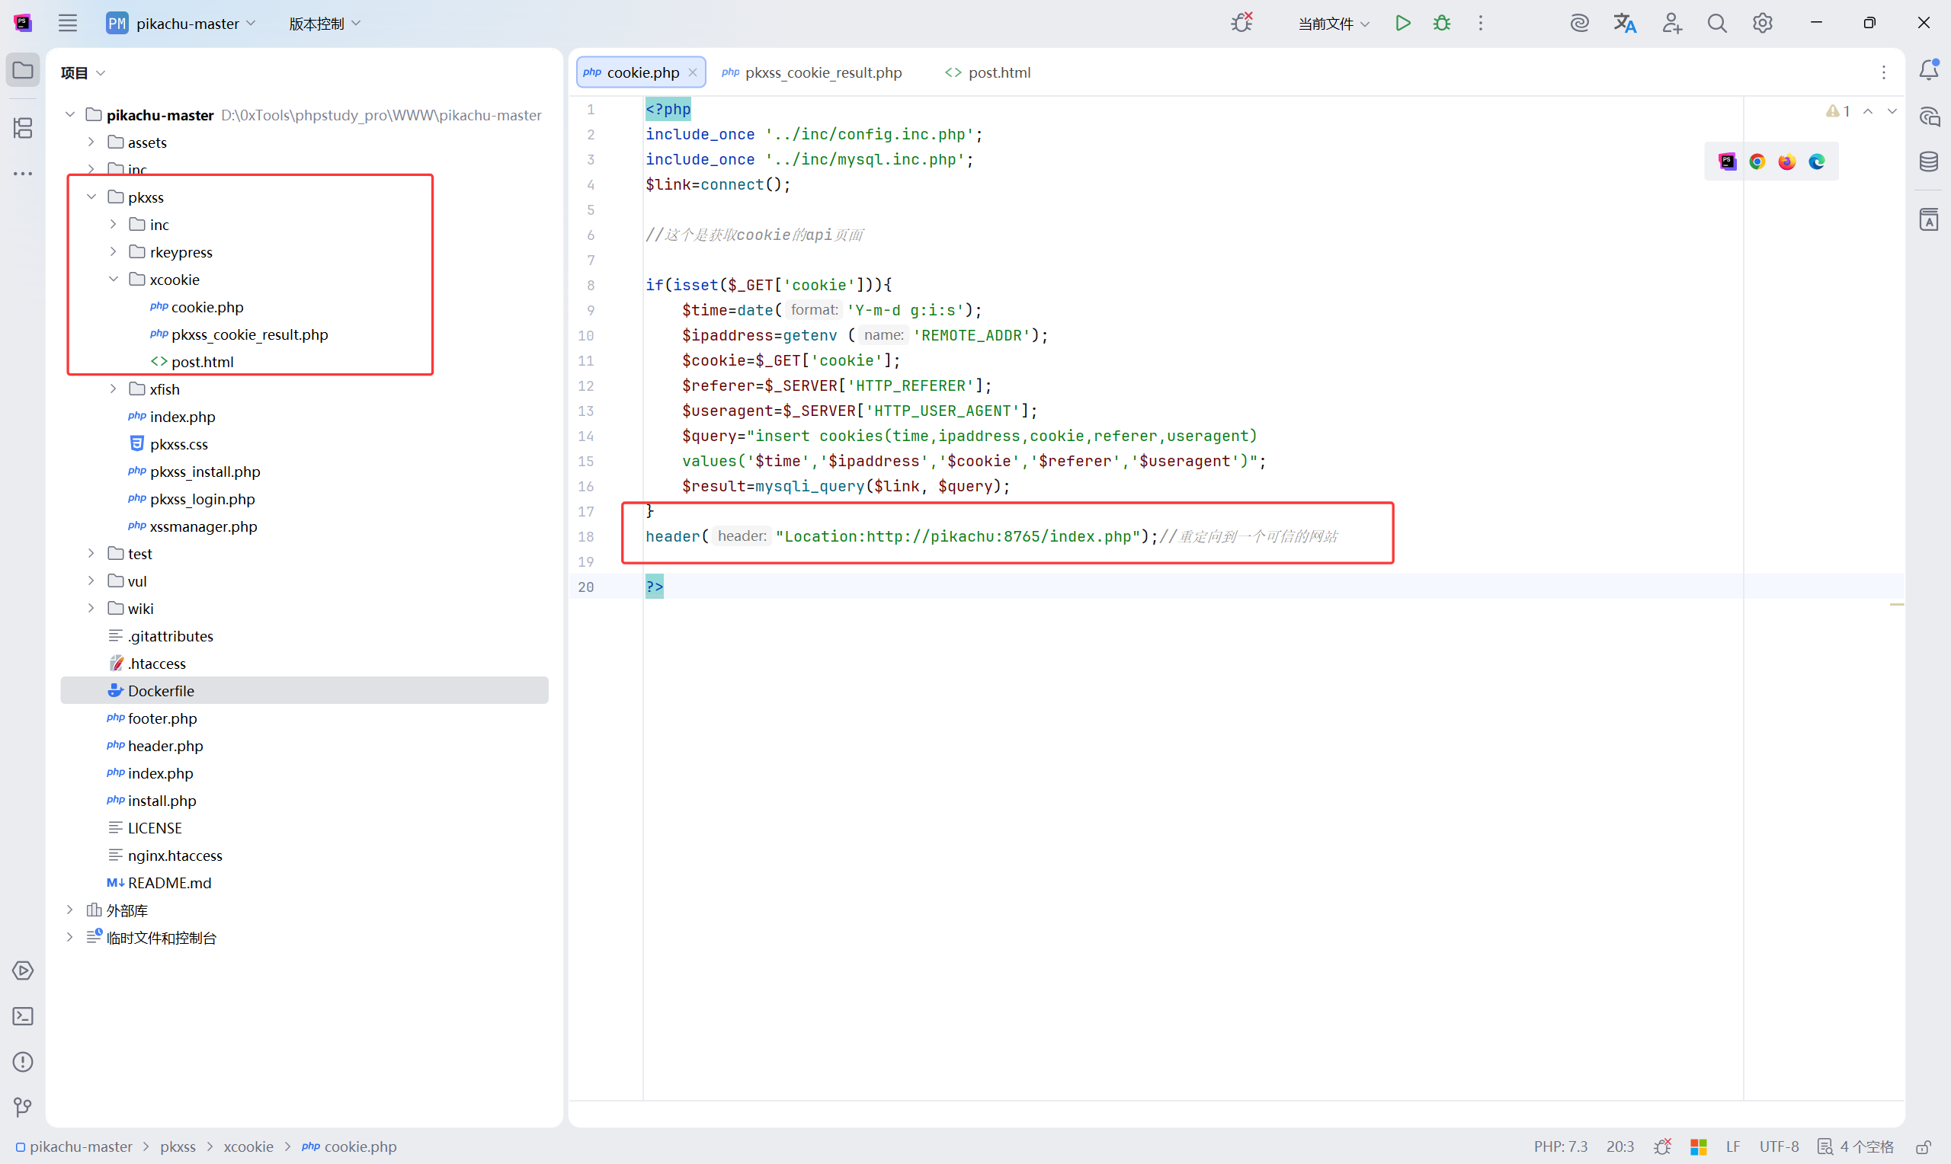Image resolution: width=1951 pixels, height=1164 pixels.
Task: Open the pikachu-master project dropdown
Action: [188, 24]
